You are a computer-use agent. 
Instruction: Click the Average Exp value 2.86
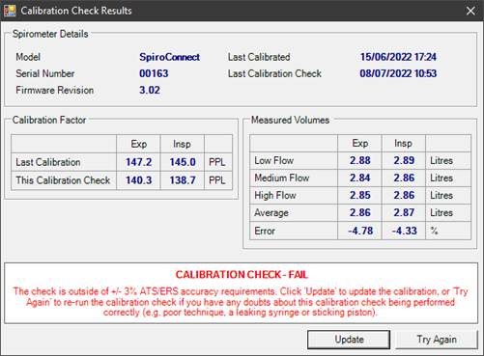[x=360, y=212]
